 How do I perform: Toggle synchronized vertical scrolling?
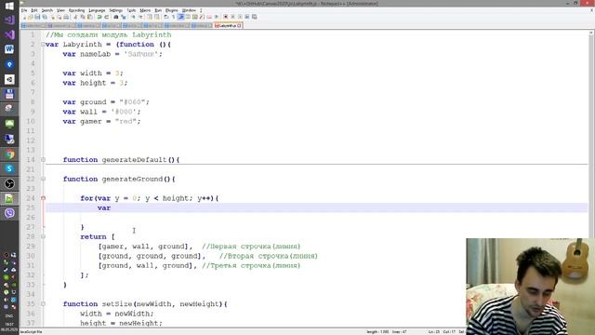pyautogui.click(x=150, y=17)
